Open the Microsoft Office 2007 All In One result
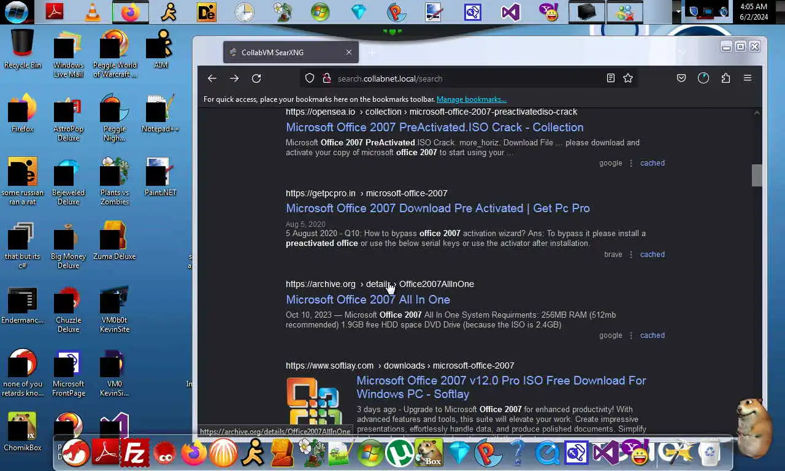Image resolution: width=785 pixels, height=471 pixels. (x=368, y=300)
